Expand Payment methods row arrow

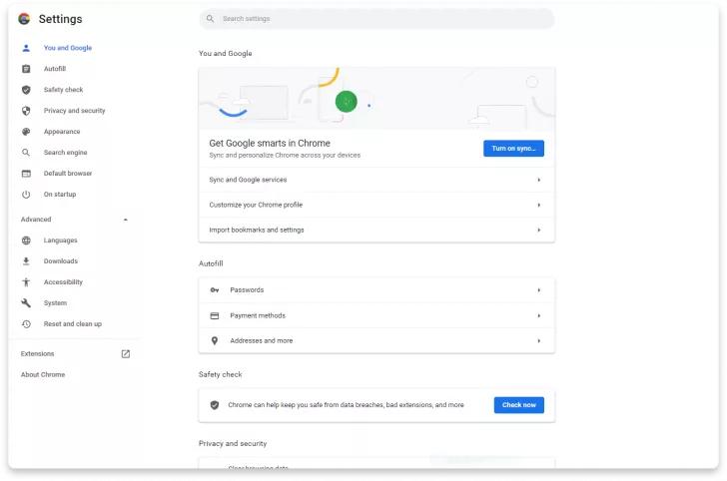tap(538, 315)
